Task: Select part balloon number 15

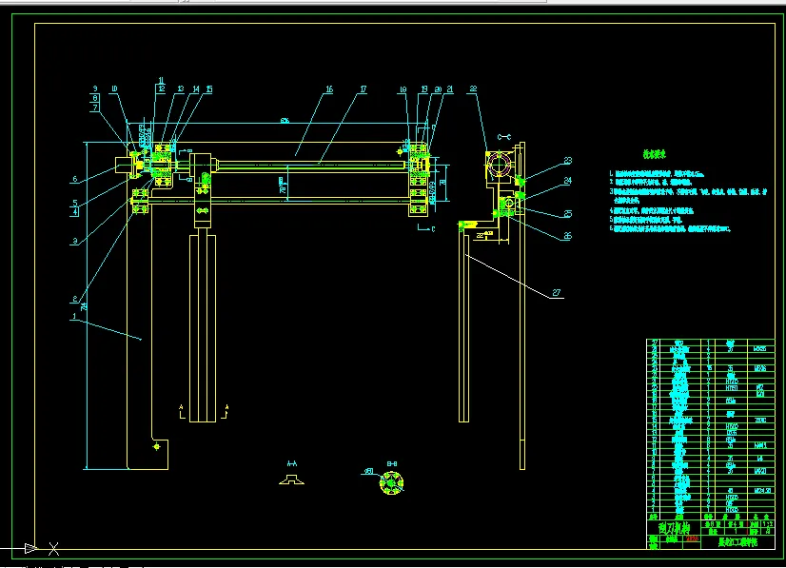Action: pyautogui.click(x=208, y=89)
